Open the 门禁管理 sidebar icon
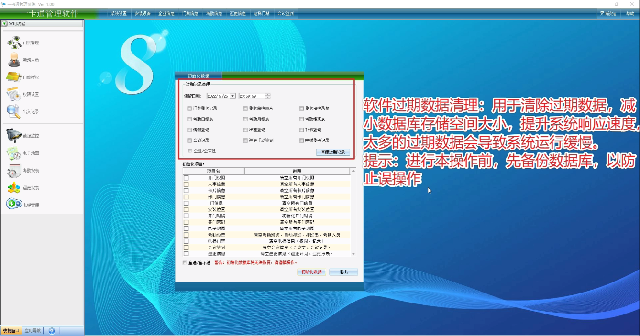The height and width of the screenshot is (336, 640). (14, 43)
